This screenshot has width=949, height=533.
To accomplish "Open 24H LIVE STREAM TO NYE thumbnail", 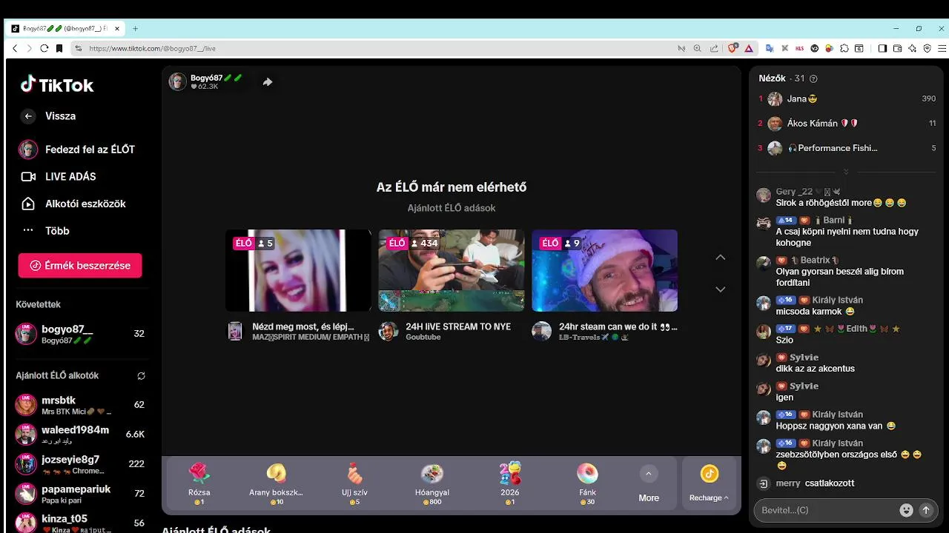I will click(452, 271).
